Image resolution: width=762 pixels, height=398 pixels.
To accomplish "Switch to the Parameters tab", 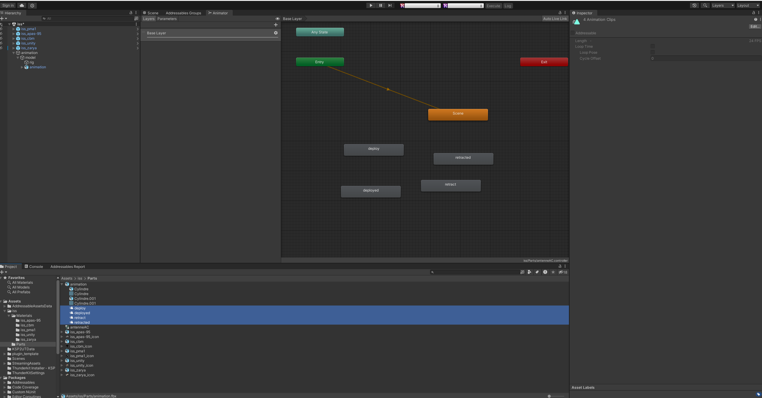I will pos(167,19).
